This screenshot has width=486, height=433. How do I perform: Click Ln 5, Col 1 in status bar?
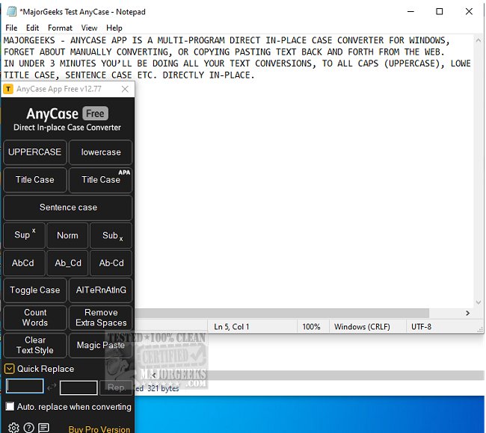coord(231,327)
